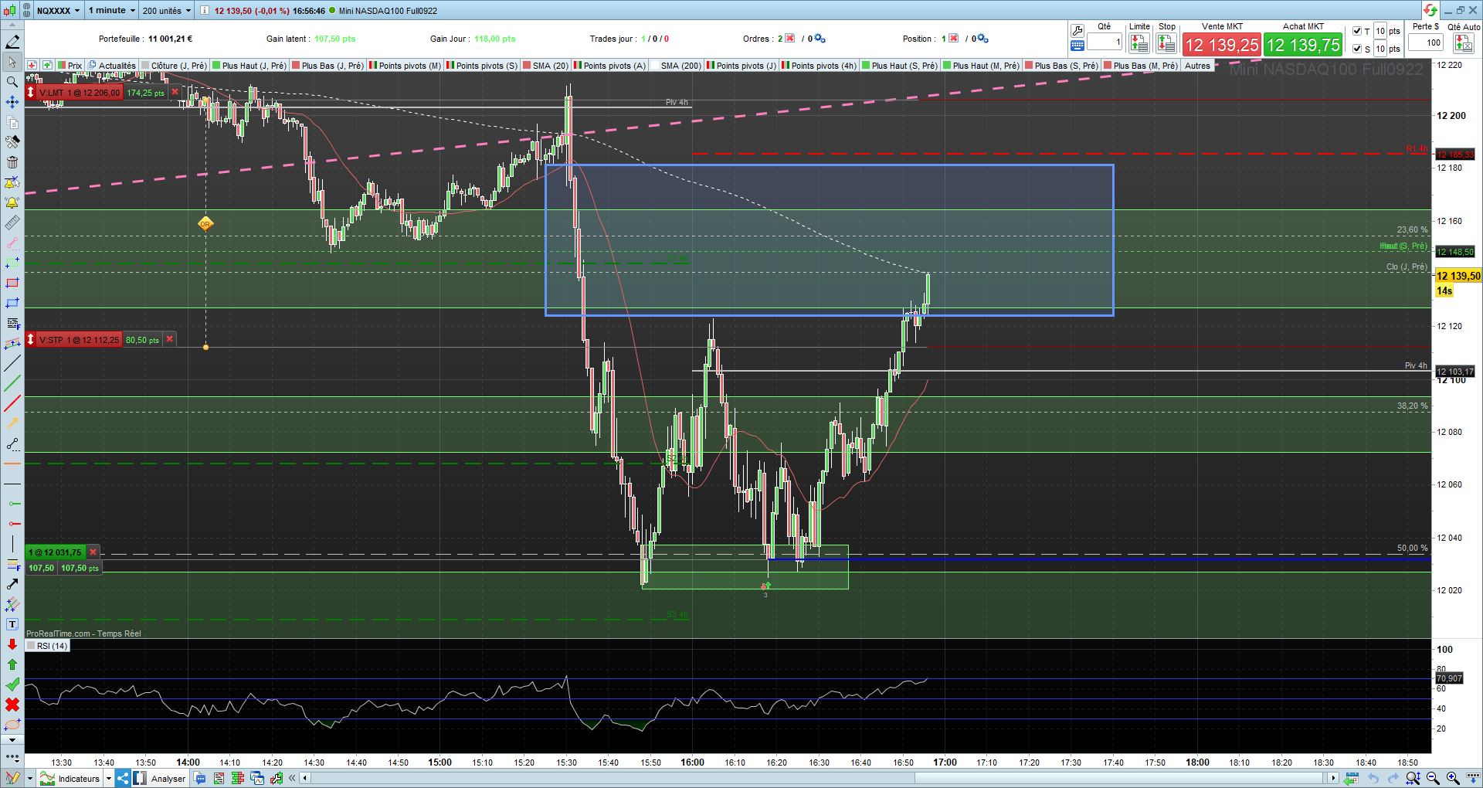
Task: Click the Achat MKT buy button
Action: point(1303,45)
